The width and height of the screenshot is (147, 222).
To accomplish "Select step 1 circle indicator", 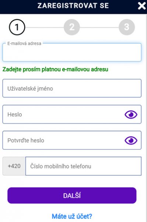I will coord(17,27).
